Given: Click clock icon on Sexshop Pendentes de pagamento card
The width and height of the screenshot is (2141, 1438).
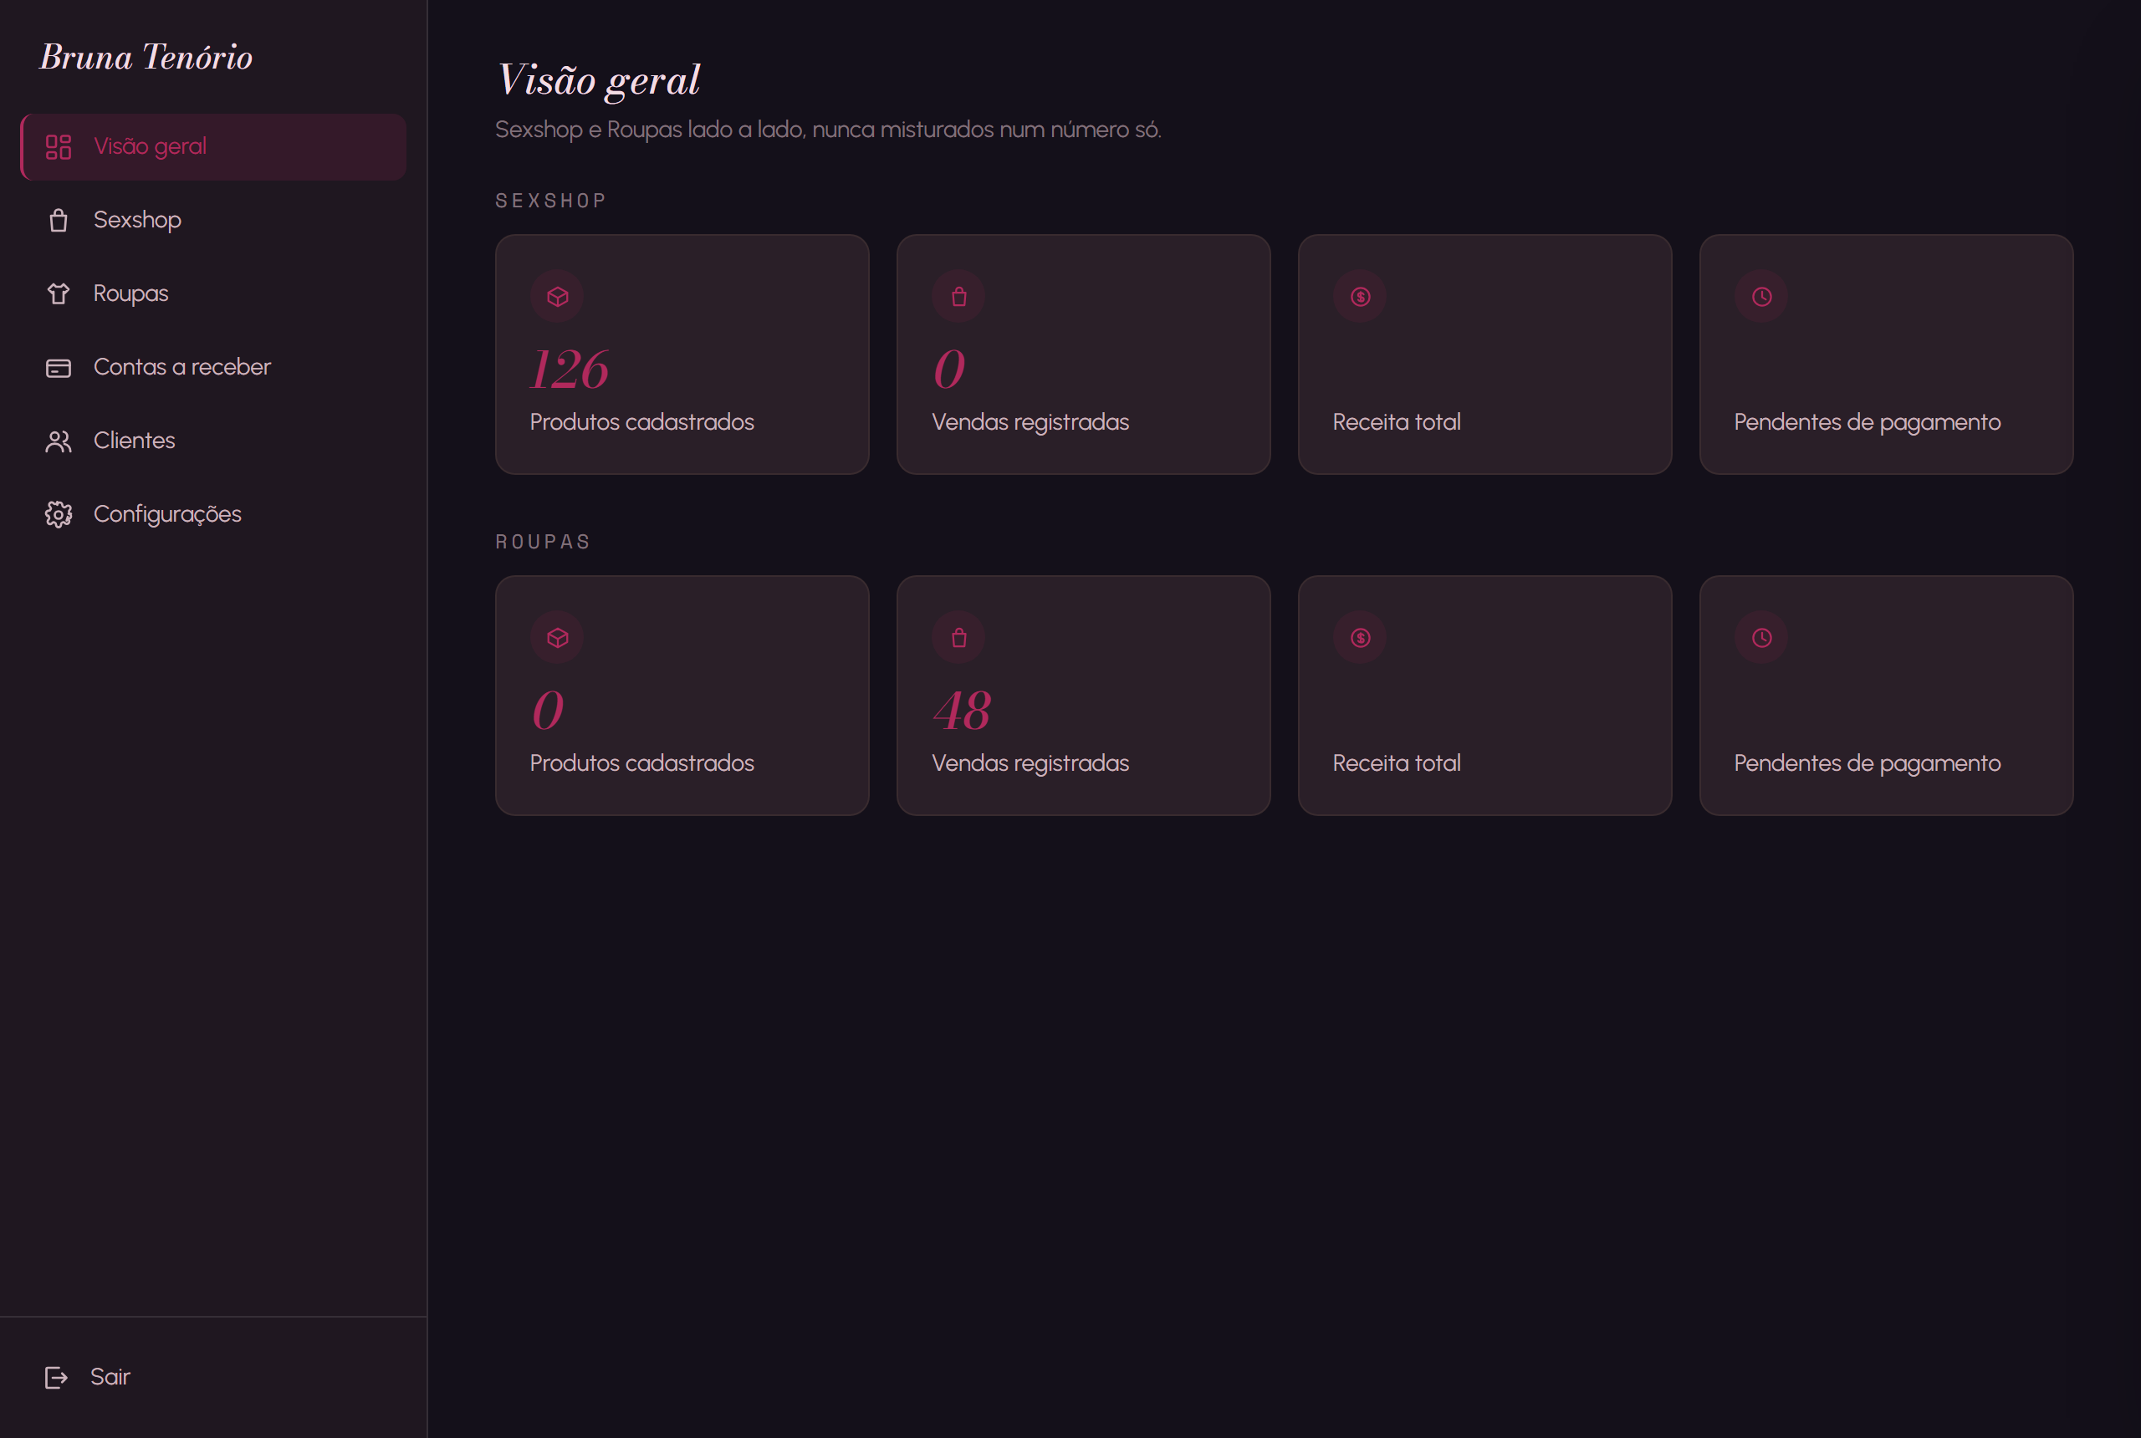Looking at the screenshot, I should click(x=1761, y=296).
